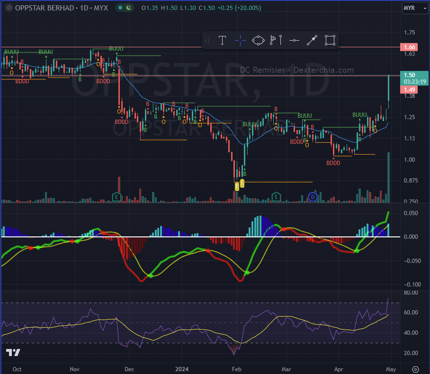Screen dimensions: 430x374
Task: Click the Feb label on time axis
Action: pos(237,369)
